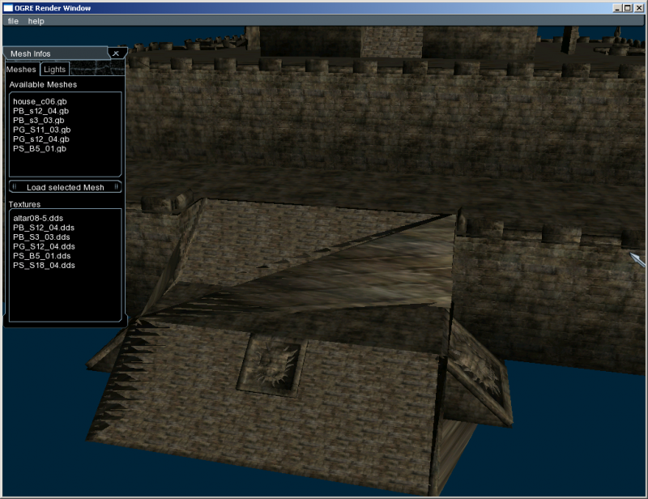
Task: Click the Mesh Infos panel title bar
Action: point(56,53)
